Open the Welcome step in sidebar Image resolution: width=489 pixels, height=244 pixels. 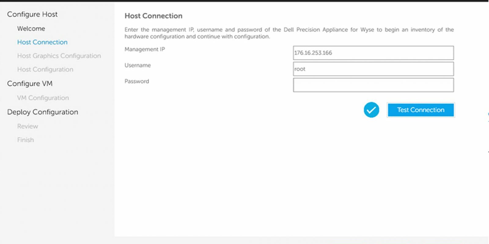(31, 28)
